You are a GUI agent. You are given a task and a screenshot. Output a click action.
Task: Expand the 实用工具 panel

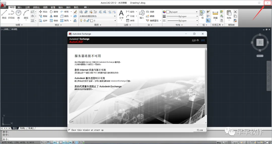pyautogui.click(x=218, y=25)
